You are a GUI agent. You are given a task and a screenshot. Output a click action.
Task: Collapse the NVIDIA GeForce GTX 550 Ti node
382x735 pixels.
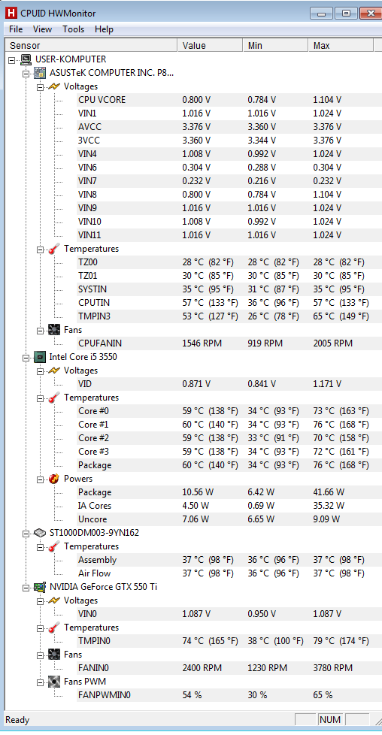tap(26, 588)
